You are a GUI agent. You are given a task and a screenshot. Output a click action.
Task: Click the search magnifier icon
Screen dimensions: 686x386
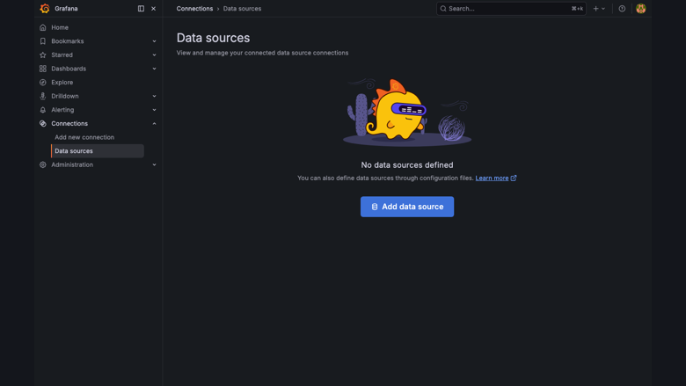point(443,8)
